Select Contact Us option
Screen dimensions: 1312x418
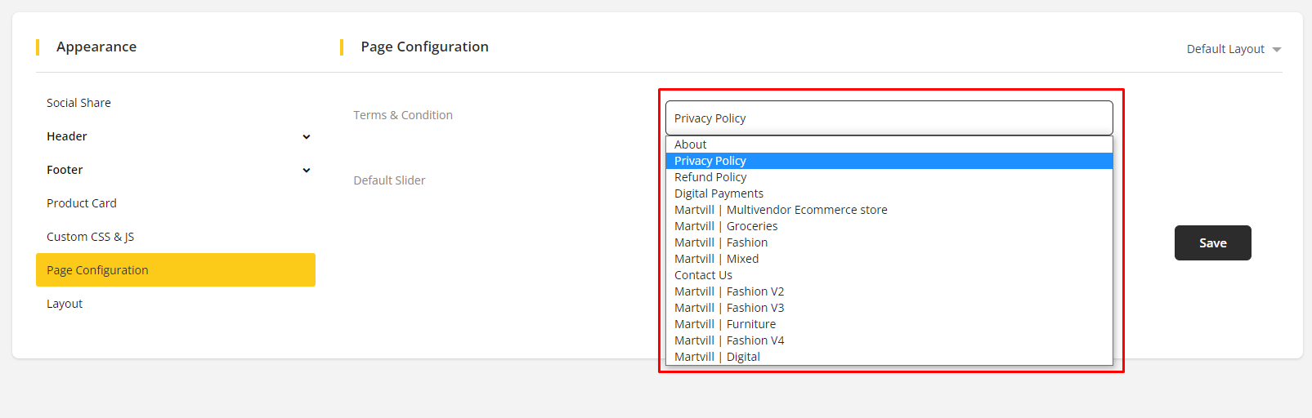703,275
